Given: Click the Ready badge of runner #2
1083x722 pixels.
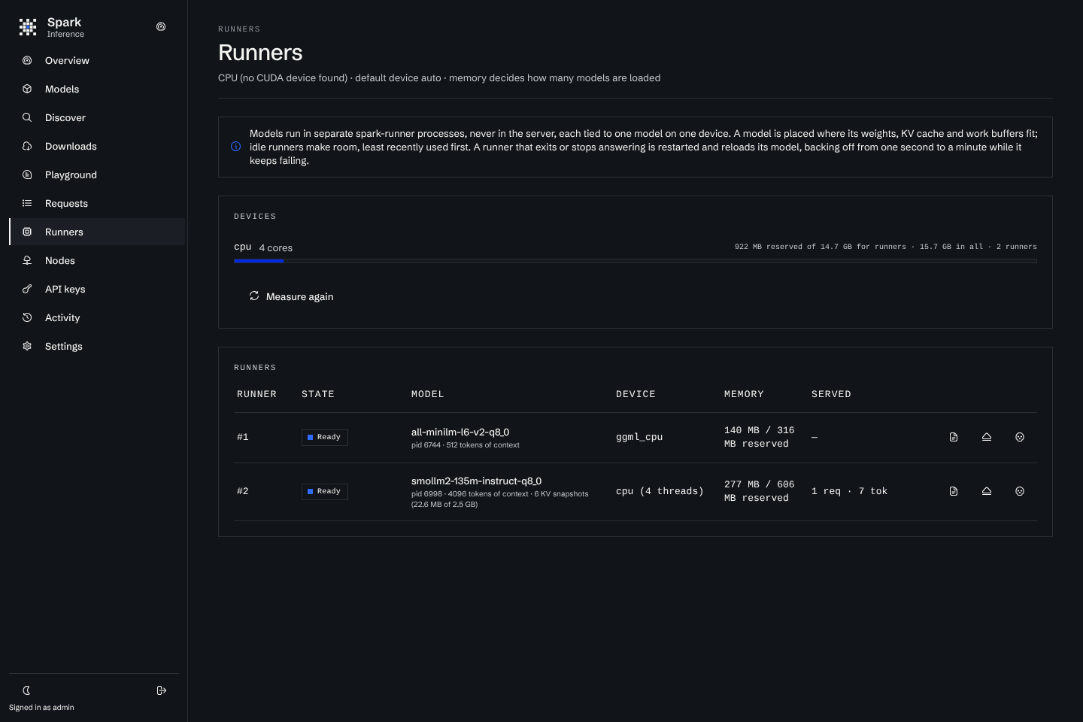Looking at the screenshot, I should pyautogui.click(x=325, y=491).
